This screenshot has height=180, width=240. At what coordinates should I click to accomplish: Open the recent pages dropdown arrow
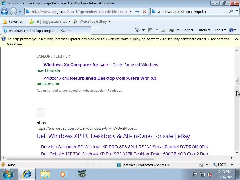(x=20, y=12)
